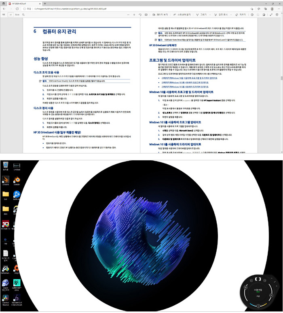
Task: Go back in the Edge browser
Action: (x=4, y=9)
